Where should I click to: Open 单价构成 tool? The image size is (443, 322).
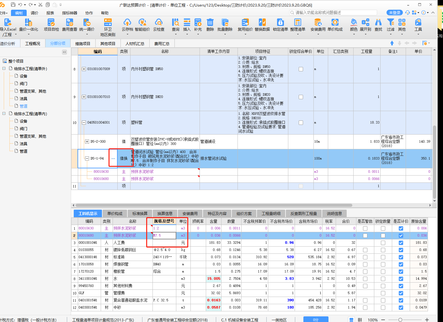[x=335, y=25]
